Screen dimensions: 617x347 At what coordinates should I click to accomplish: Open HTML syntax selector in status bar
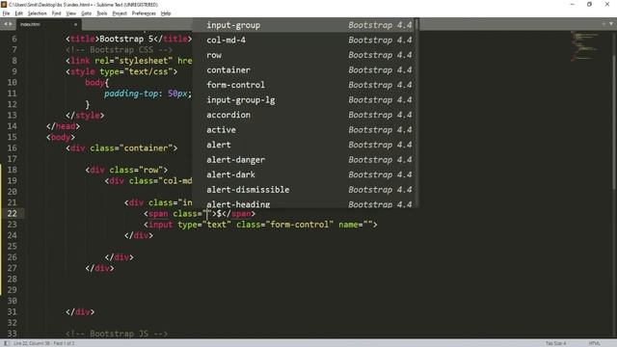[x=595, y=343]
